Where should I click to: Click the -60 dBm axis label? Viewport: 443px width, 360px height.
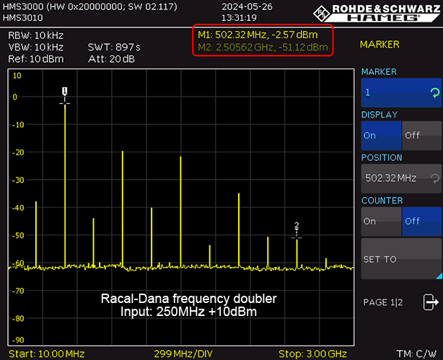click(x=18, y=263)
